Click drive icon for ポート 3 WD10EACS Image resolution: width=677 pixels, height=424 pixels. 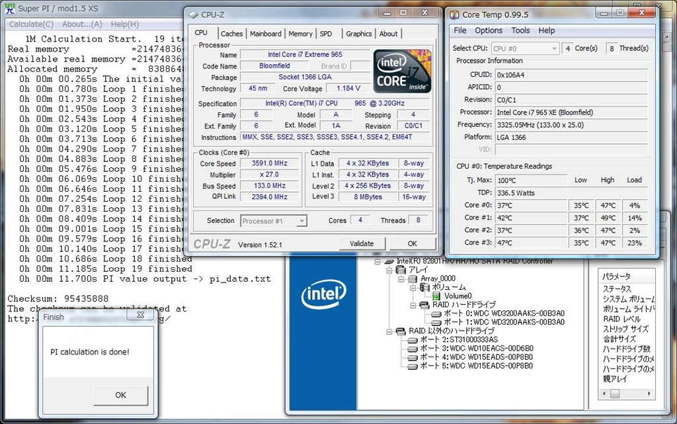click(x=413, y=349)
